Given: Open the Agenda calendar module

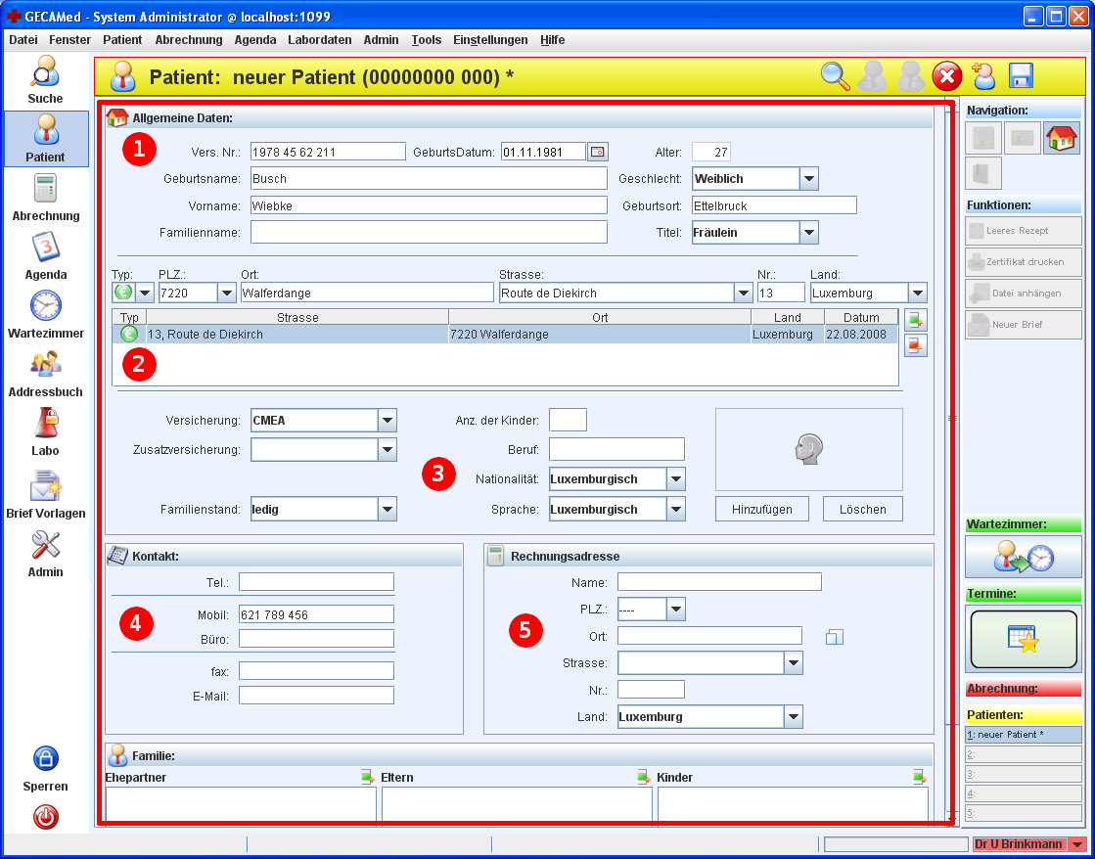Looking at the screenshot, I should 45,255.
